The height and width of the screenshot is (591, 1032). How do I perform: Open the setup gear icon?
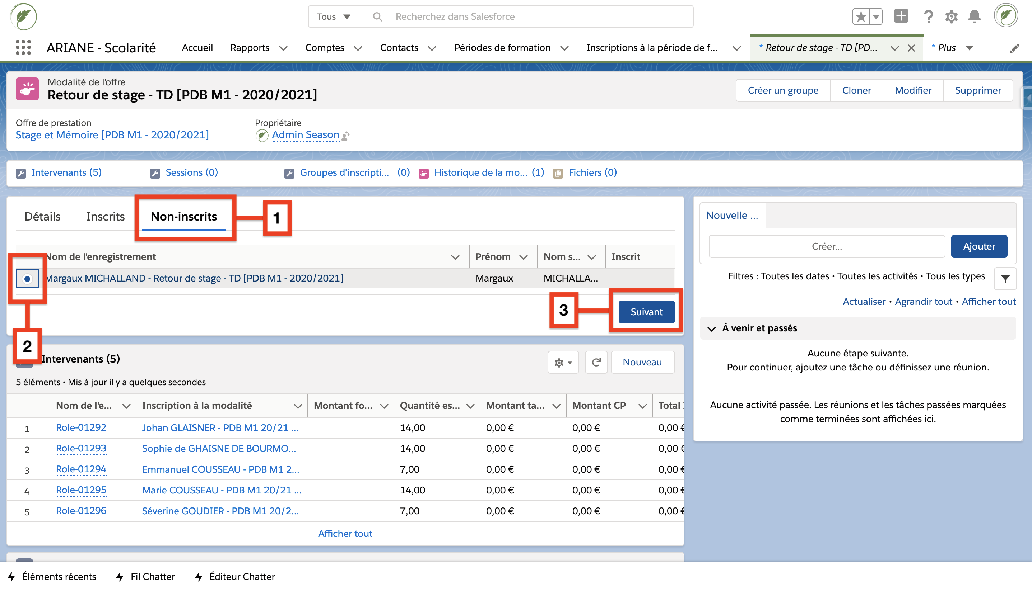[951, 16]
